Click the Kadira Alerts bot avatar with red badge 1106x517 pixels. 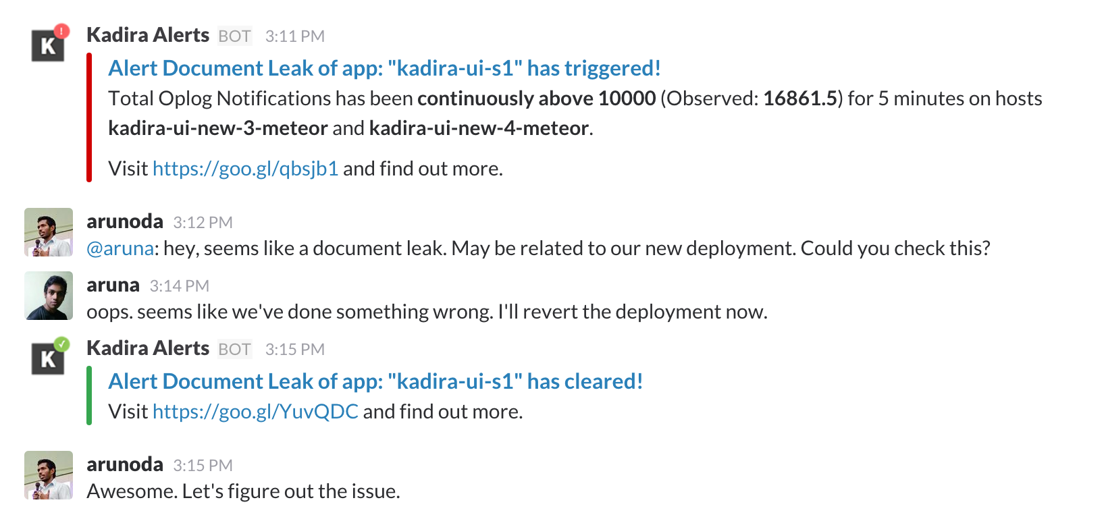48,45
